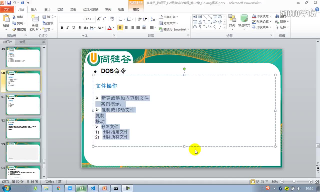Viewport: 320px width, 192px height.
Task: Open the 幻灯片放映 Slide Show tab
Action: 91,9
